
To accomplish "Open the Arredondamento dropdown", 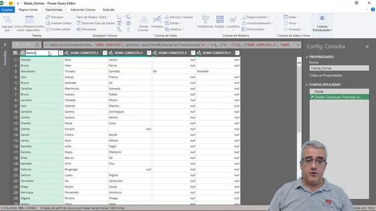I will [x=257, y=23].
